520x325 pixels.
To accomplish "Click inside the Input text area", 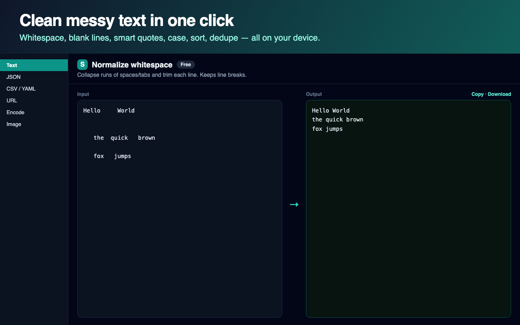I will pyautogui.click(x=180, y=209).
